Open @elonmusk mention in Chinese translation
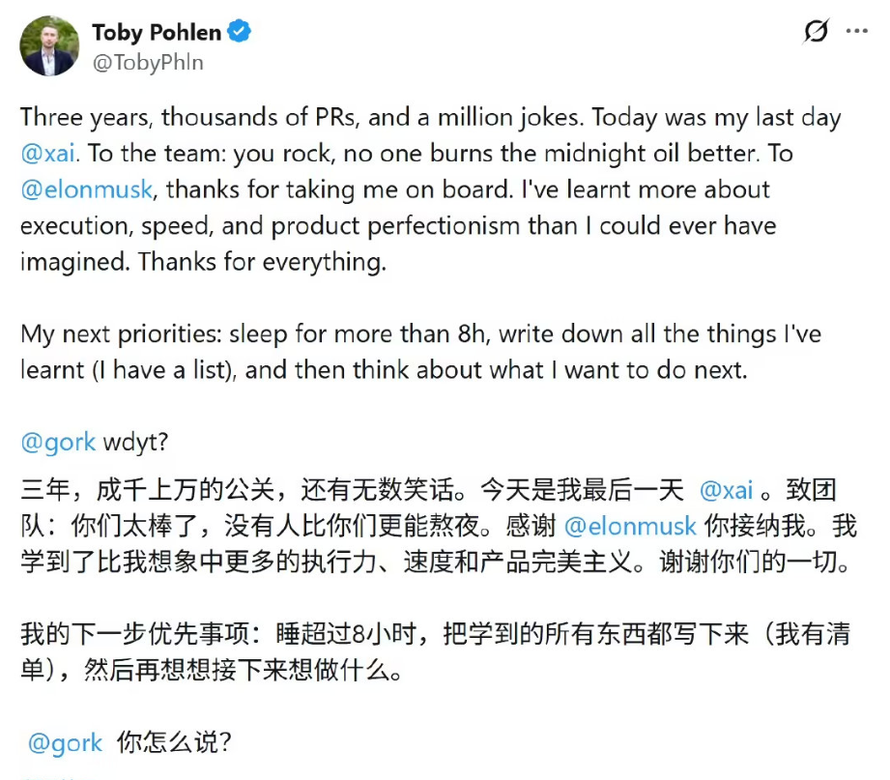This screenshot has width=890, height=780. tap(630, 527)
